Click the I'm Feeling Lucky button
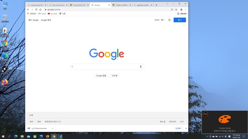This screenshot has height=139, width=248. pyautogui.click(x=115, y=76)
